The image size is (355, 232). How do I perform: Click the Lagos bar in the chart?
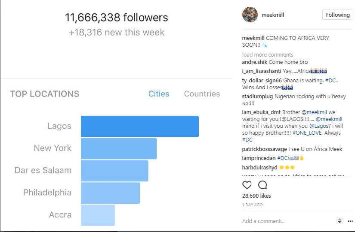[140, 126]
